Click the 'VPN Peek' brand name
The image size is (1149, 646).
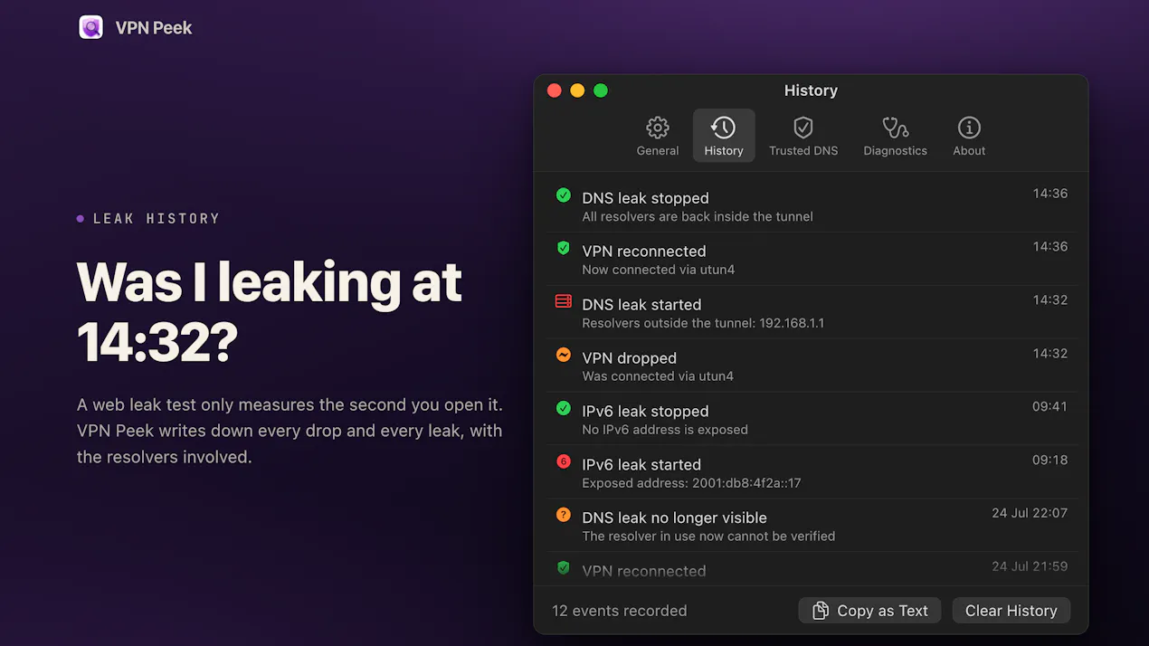(154, 28)
